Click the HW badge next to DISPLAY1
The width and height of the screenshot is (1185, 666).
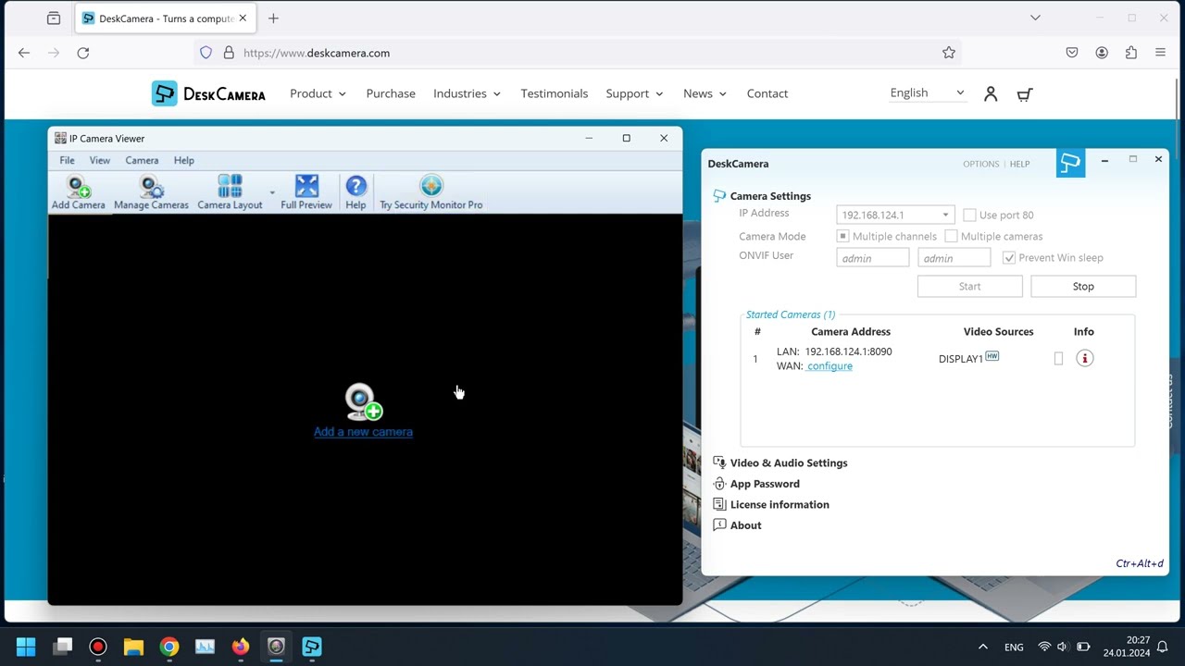(x=992, y=356)
